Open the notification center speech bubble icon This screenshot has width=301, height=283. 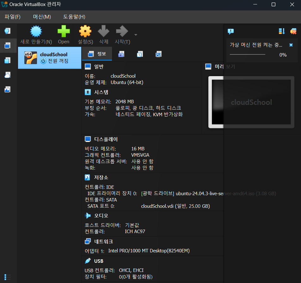point(230,31)
